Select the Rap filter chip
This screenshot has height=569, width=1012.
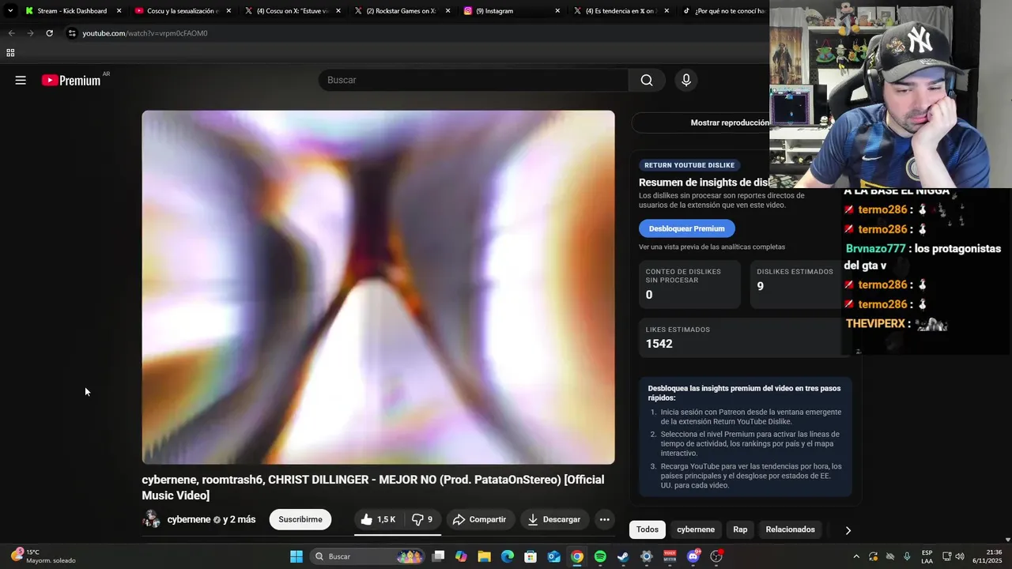[740, 529]
